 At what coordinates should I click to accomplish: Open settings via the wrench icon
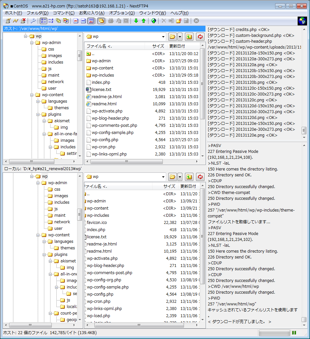tap(33, 21)
